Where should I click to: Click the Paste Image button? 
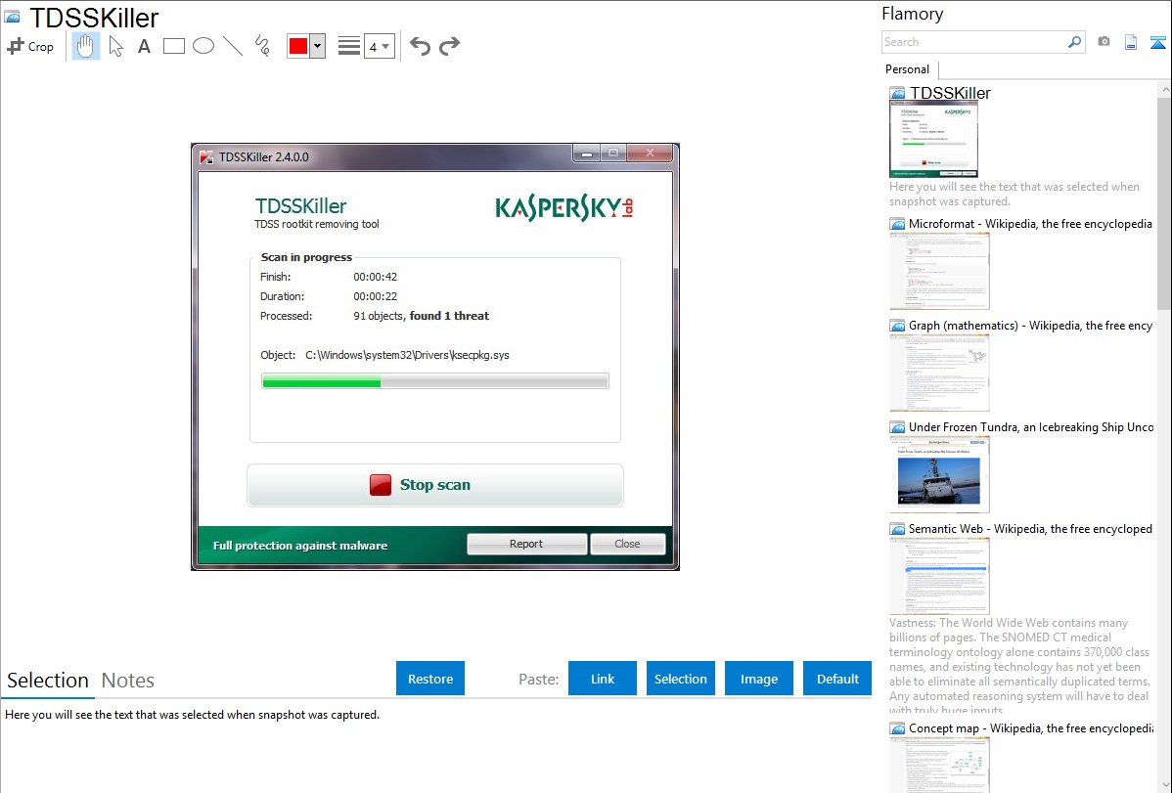coord(759,679)
